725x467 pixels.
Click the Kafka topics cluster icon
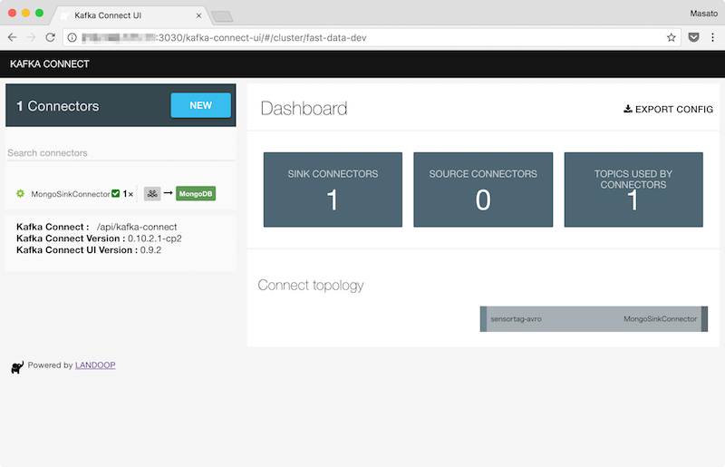[x=152, y=193]
